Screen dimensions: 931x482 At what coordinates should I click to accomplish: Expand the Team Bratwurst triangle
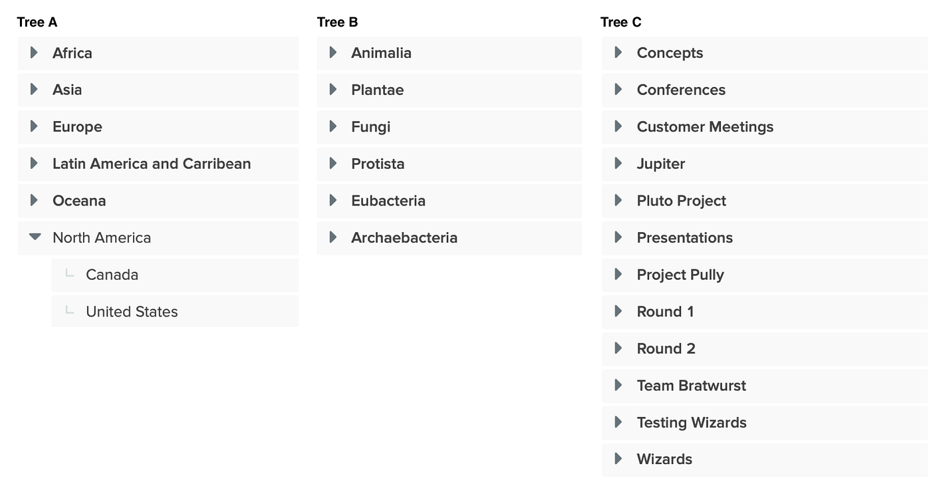tap(618, 385)
